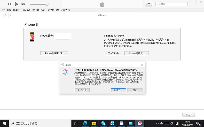Go forward with the right arrow
The height and width of the screenshot is (127, 204).
point(11,15)
